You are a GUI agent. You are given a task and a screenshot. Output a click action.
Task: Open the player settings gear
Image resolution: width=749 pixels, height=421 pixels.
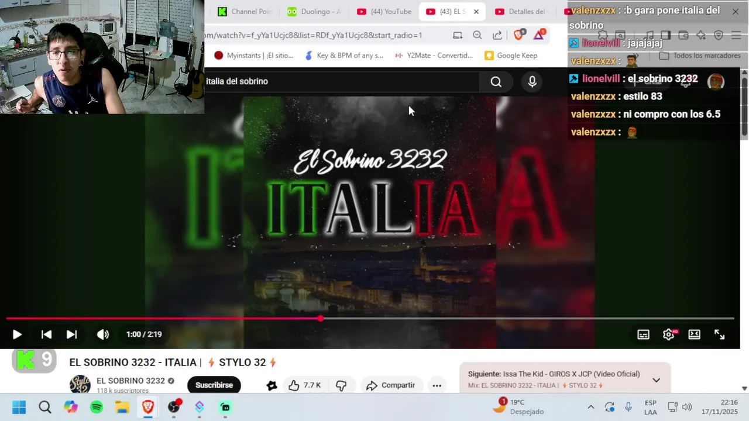pos(669,334)
